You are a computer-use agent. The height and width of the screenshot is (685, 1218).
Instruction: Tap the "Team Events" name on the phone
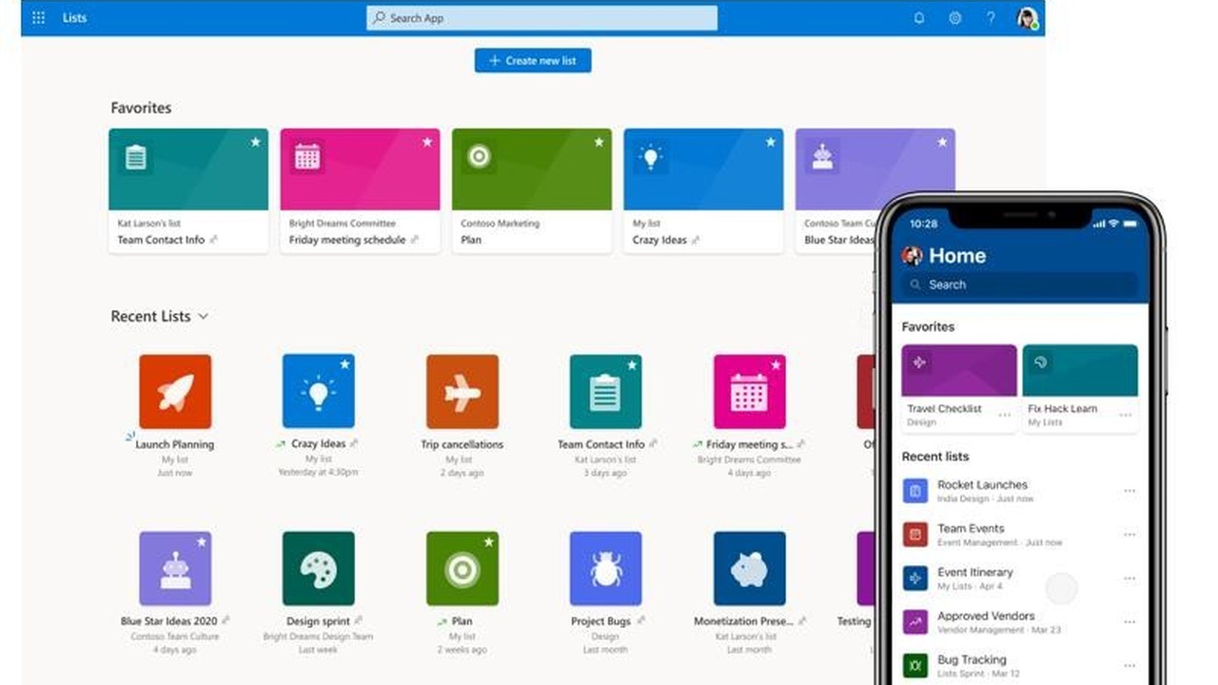pyautogui.click(x=971, y=528)
